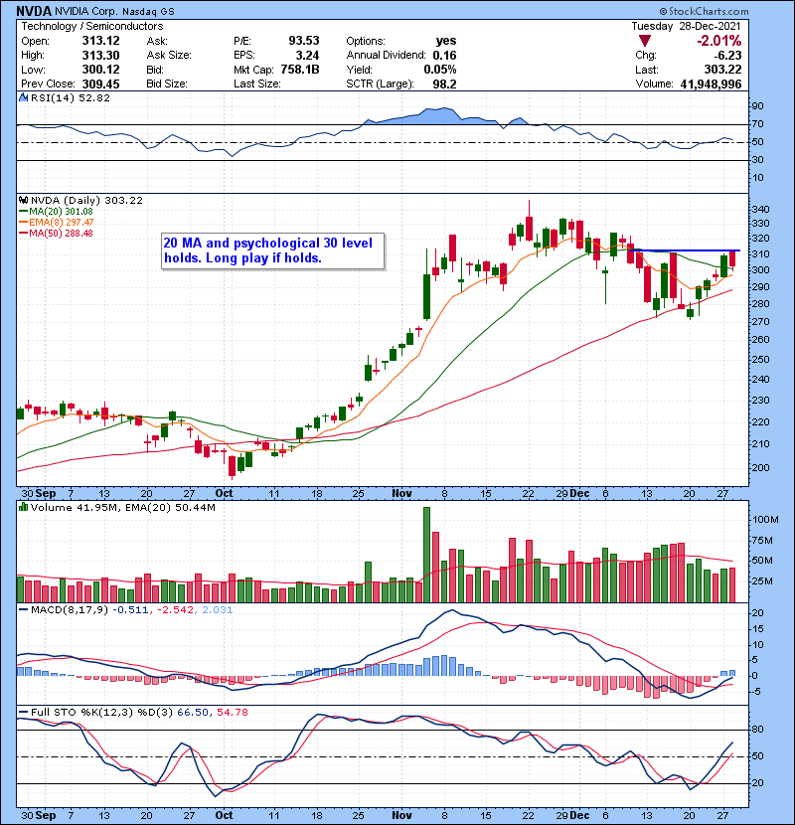Click the 100M volume axis label
The image size is (795, 825).
tap(765, 519)
